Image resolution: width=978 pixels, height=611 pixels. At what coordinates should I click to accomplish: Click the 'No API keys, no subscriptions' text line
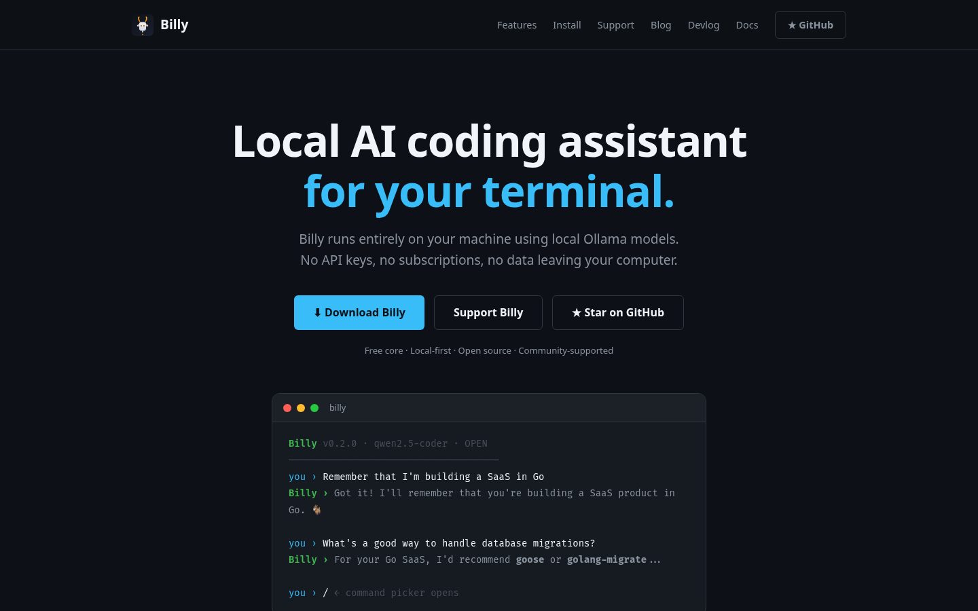[489, 260]
